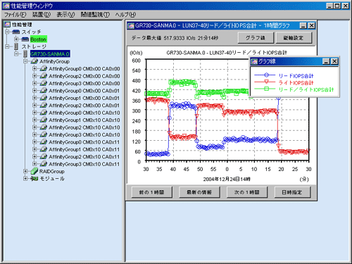The height and width of the screenshot is (264, 352).
Task: Click the グラフ線 button
Action: 256,38
